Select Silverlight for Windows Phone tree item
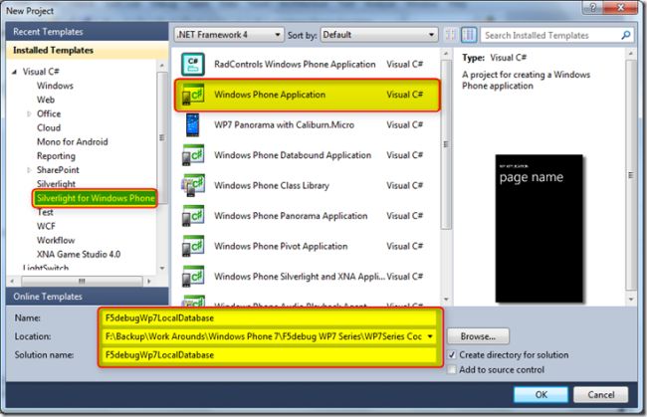 [95, 198]
